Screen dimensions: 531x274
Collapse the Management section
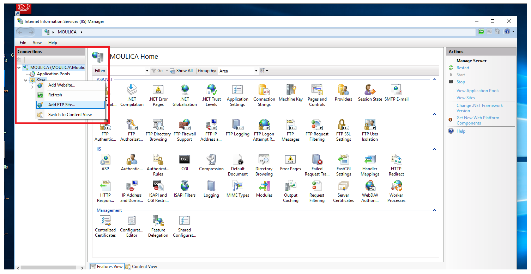pos(434,211)
